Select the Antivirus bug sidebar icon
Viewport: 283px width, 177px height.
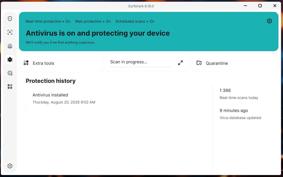10,59
